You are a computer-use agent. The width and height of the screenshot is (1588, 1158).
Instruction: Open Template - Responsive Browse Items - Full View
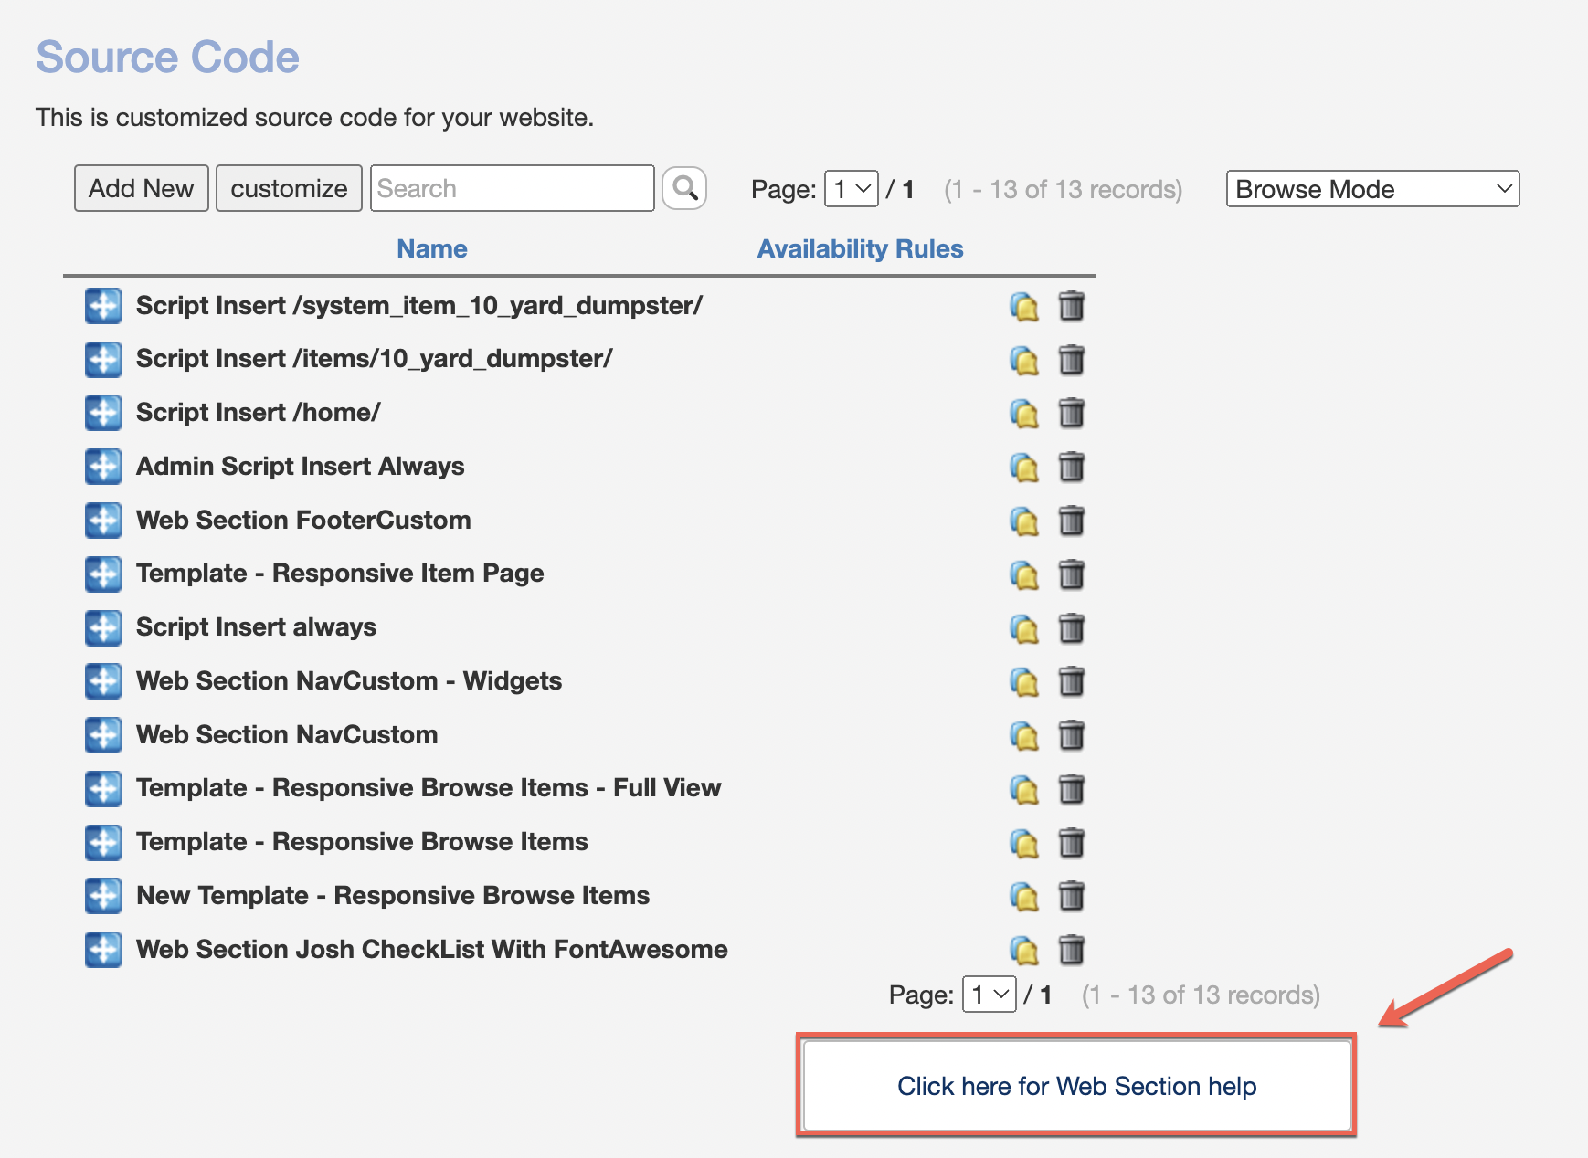429,788
